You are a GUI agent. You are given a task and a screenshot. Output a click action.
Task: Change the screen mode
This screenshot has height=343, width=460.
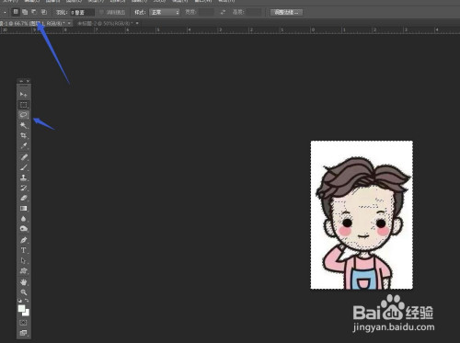click(23, 333)
